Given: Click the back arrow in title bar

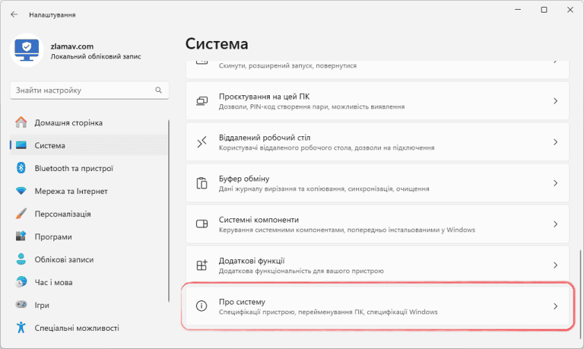Looking at the screenshot, I should [14, 15].
